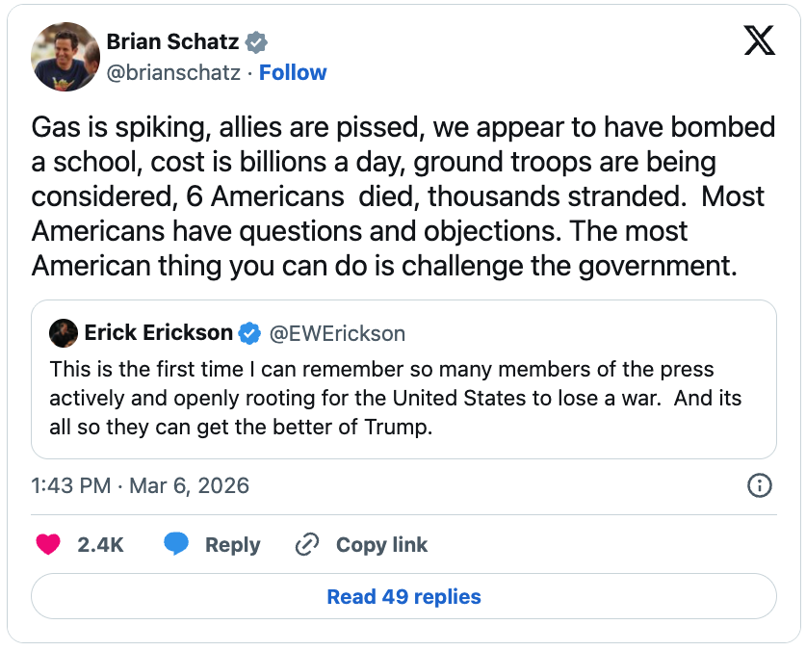Click the 2.4K likes count

(100, 545)
